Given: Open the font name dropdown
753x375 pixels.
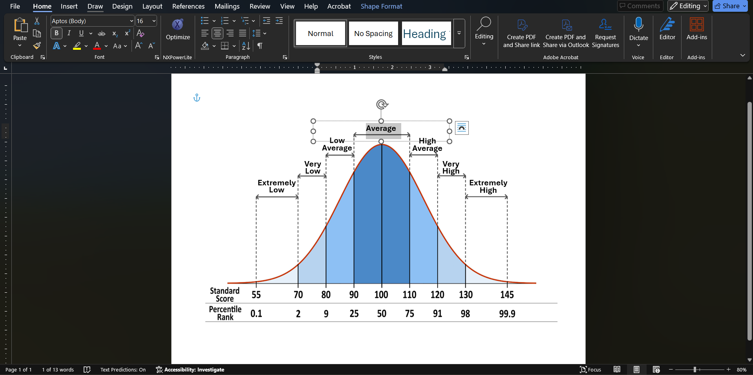Looking at the screenshot, I should [131, 21].
